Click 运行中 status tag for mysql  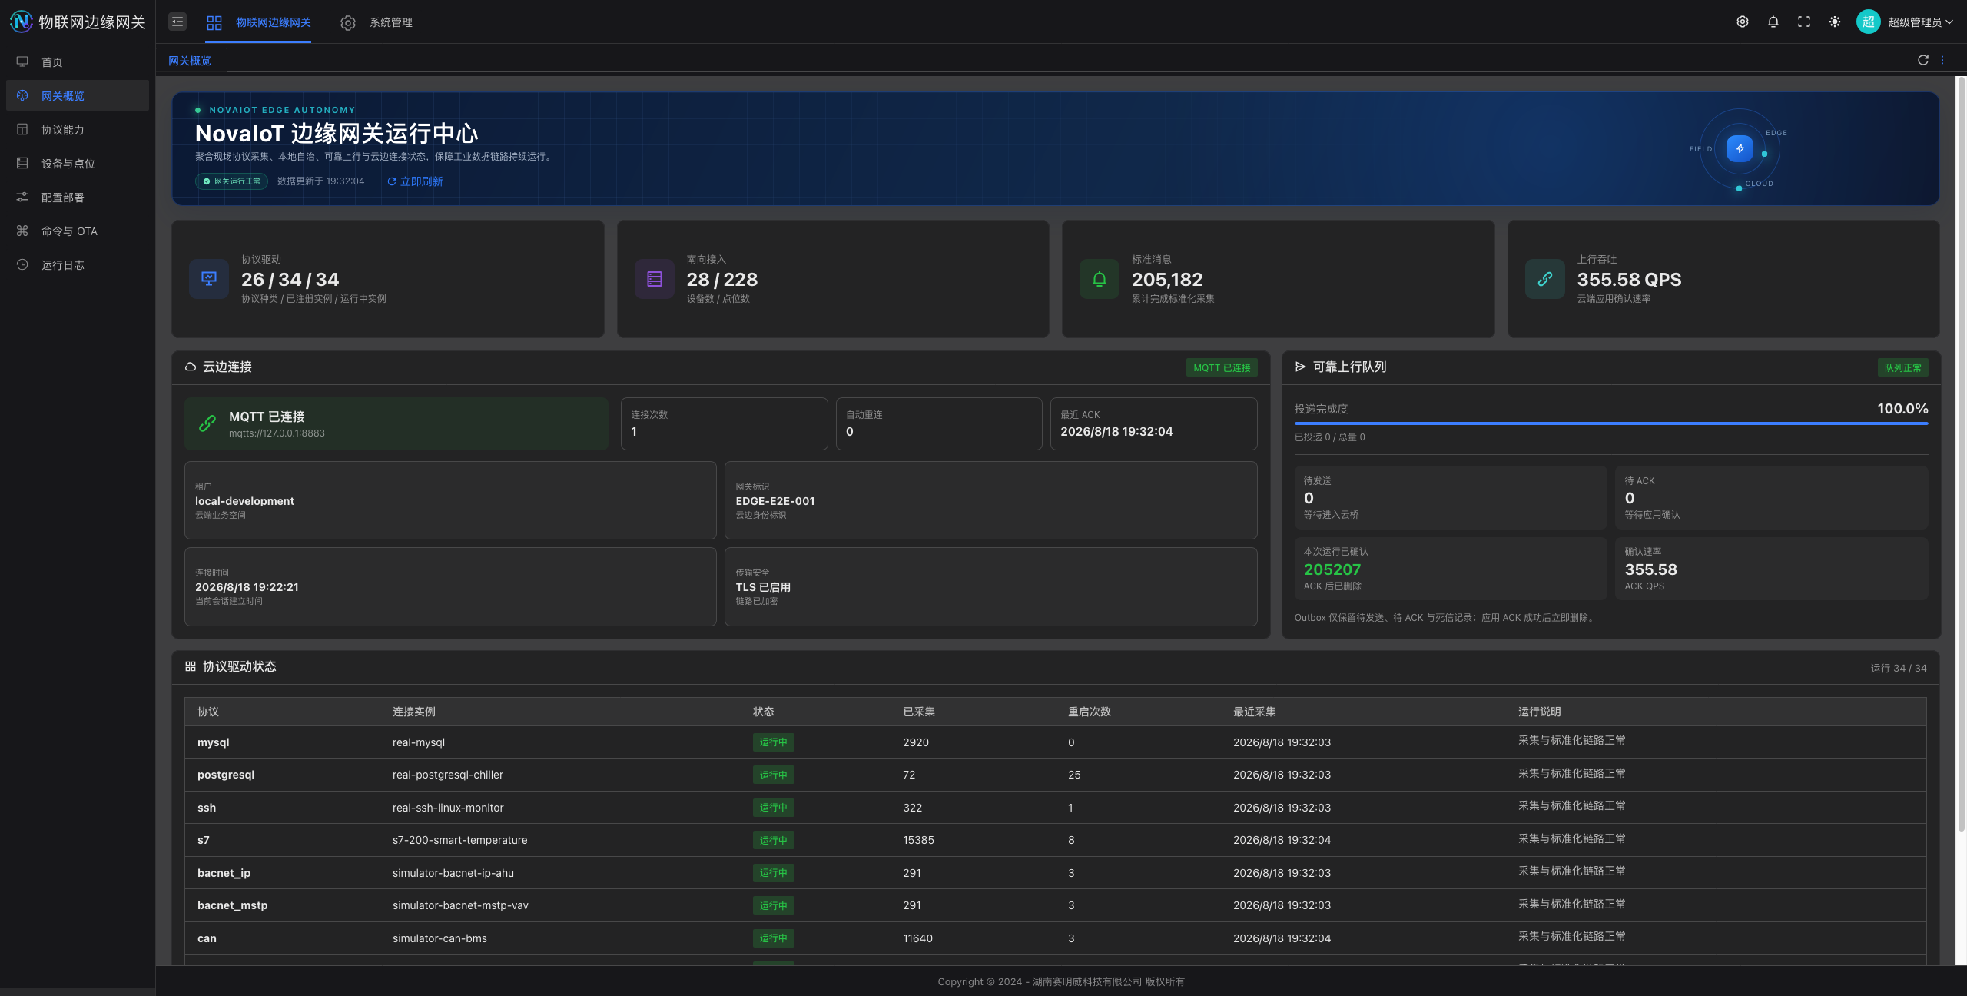coord(773,742)
